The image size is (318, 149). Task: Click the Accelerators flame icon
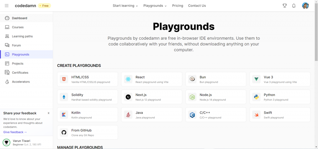[x=7, y=82]
